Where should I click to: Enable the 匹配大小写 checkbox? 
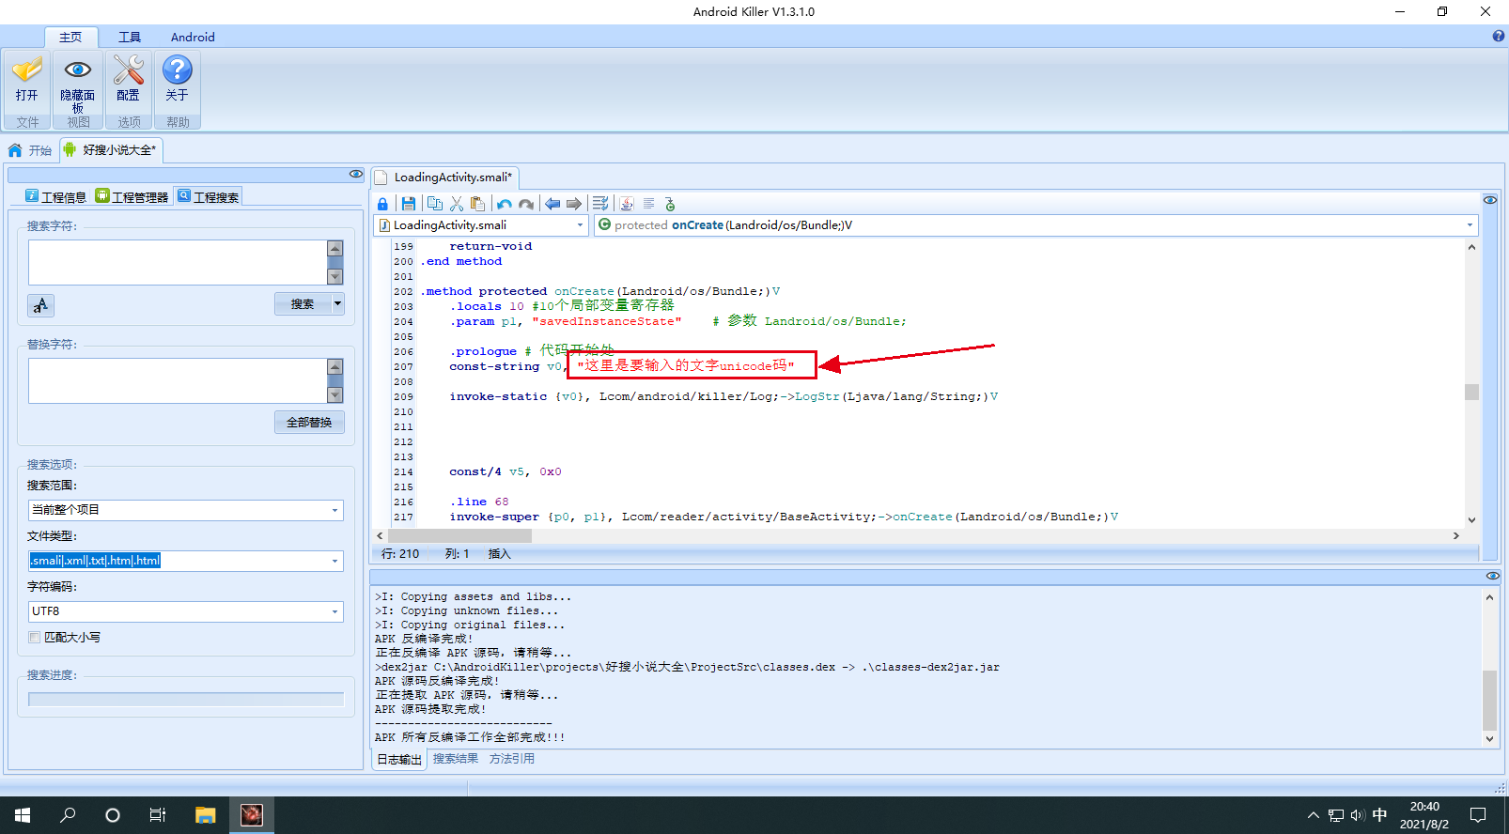coord(35,638)
